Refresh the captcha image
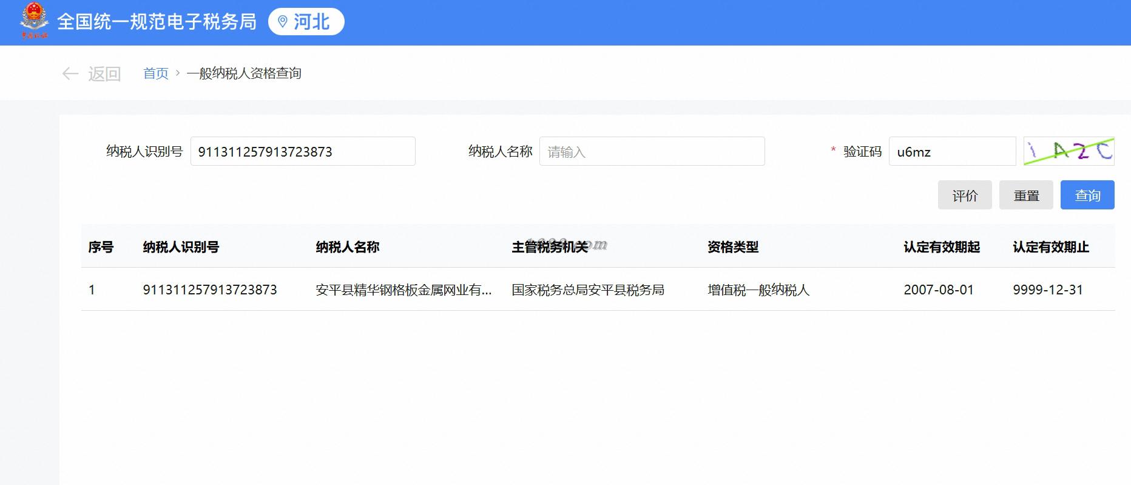Viewport: 1131px width, 485px height. [1069, 151]
